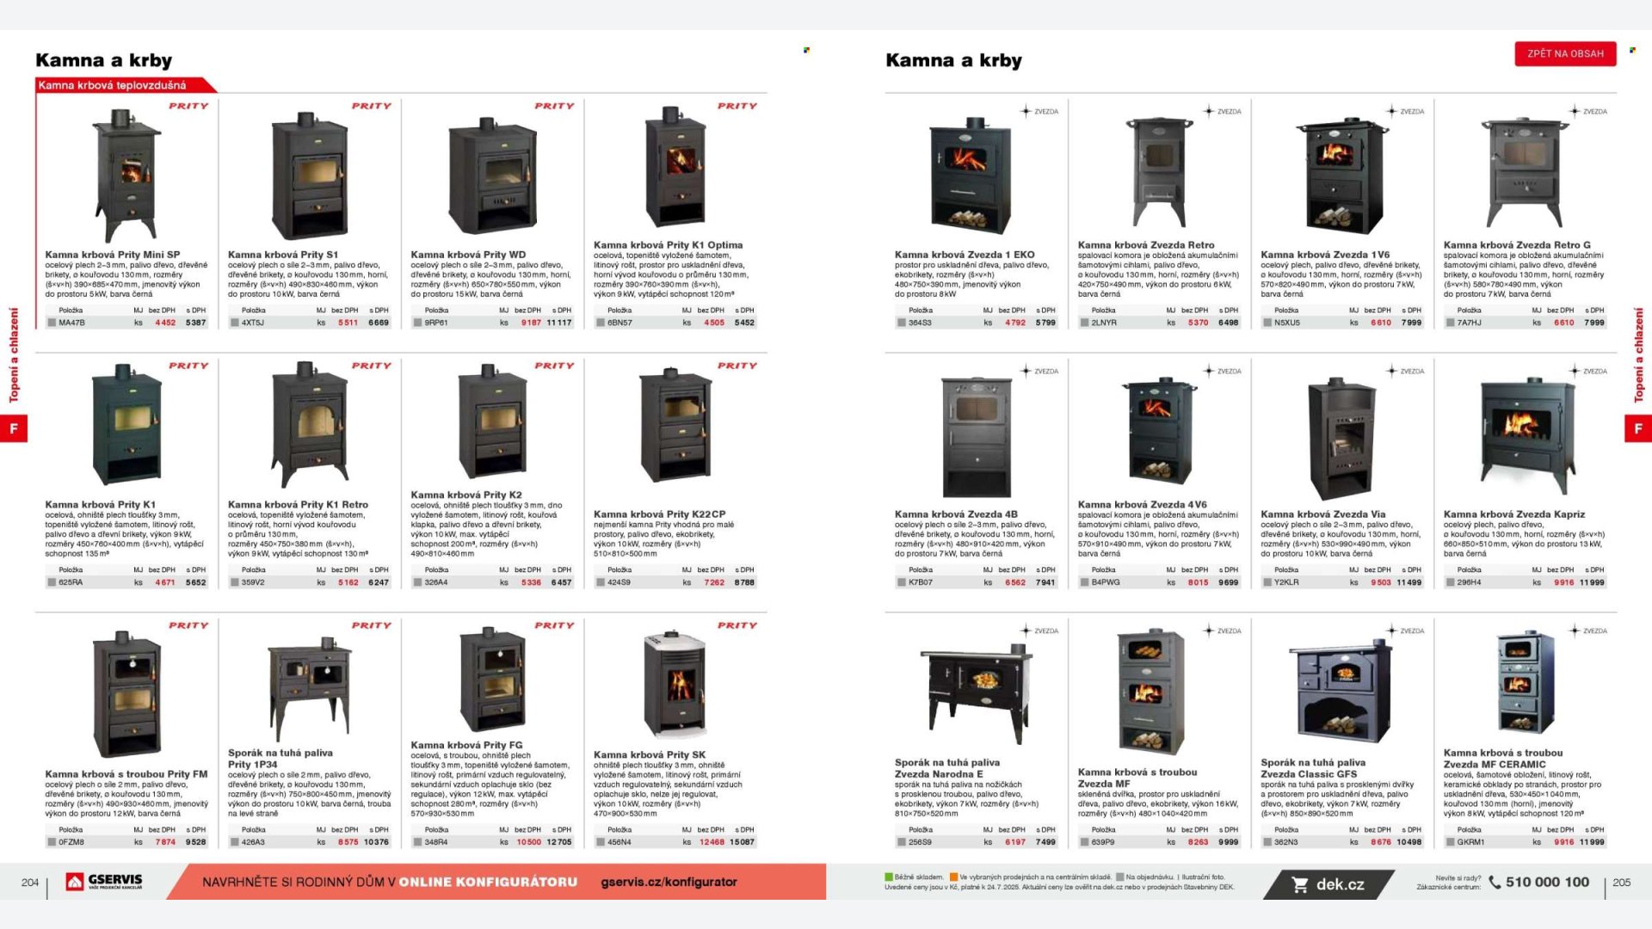Click ZVEZDA star logo above Zvezda Retro

point(1222,111)
